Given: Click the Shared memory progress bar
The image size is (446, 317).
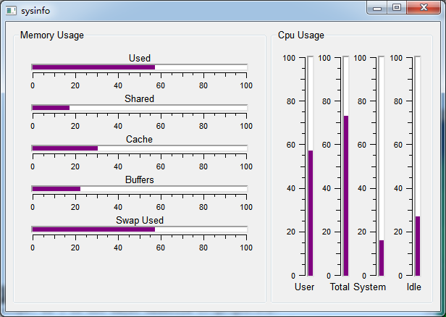Looking at the screenshot, I should coord(139,108).
